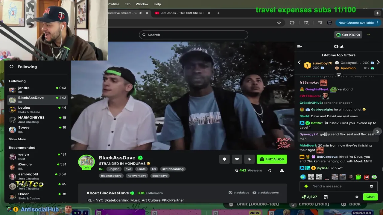Open iDuncle in Recommended list

click(37, 166)
